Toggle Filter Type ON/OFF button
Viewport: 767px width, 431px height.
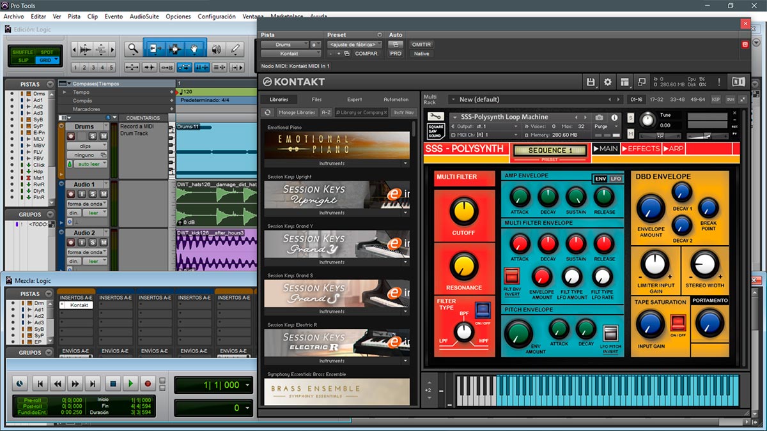click(483, 310)
